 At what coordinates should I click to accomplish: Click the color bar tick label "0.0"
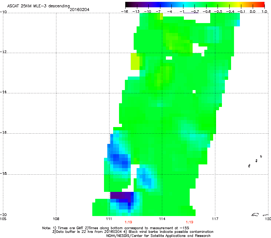coord(253,12)
